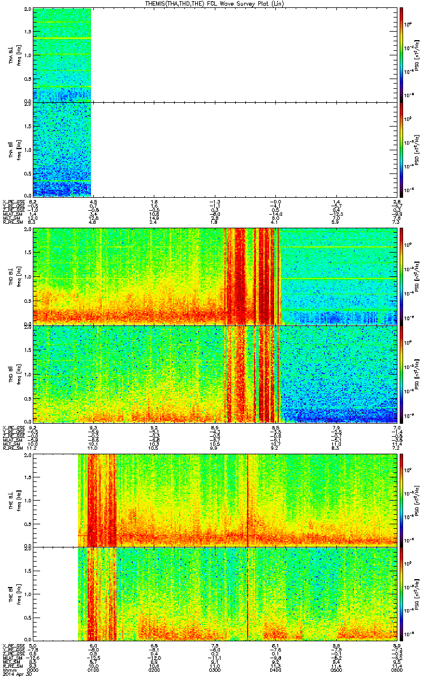
Task: Click the THE B∥ spectrogram panel
Action: pyautogui.click(x=215, y=594)
